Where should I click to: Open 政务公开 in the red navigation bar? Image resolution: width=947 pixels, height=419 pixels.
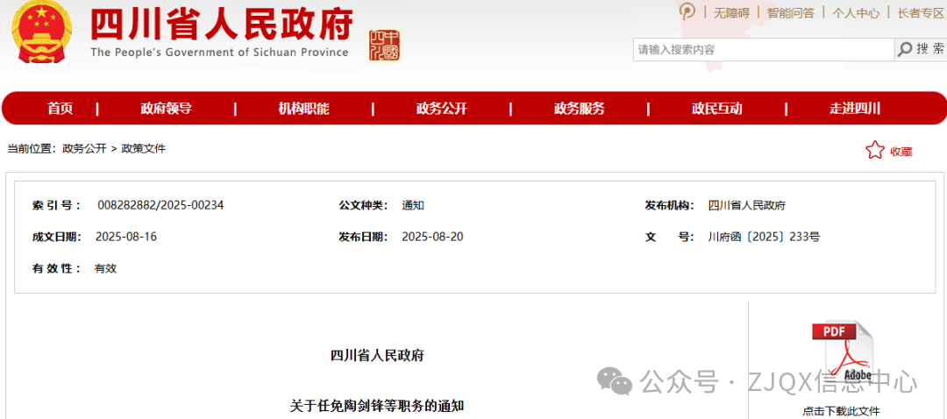(441, 109)
